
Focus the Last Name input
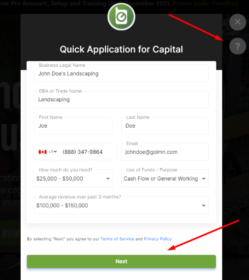click(165, 126)
